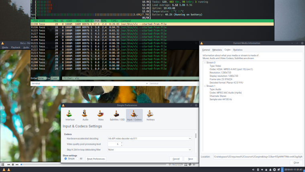
Task: Select the All show settings radio
Action: click(x=77, y=159)
